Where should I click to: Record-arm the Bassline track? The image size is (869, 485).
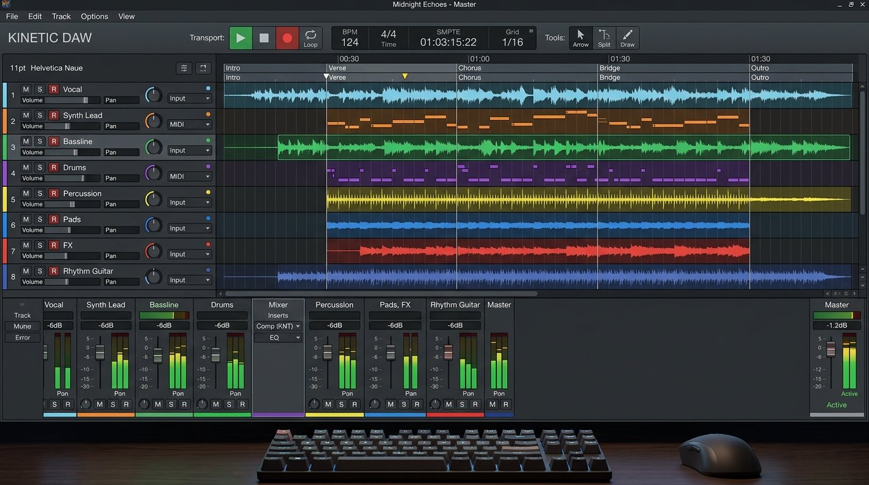[54, 141]
